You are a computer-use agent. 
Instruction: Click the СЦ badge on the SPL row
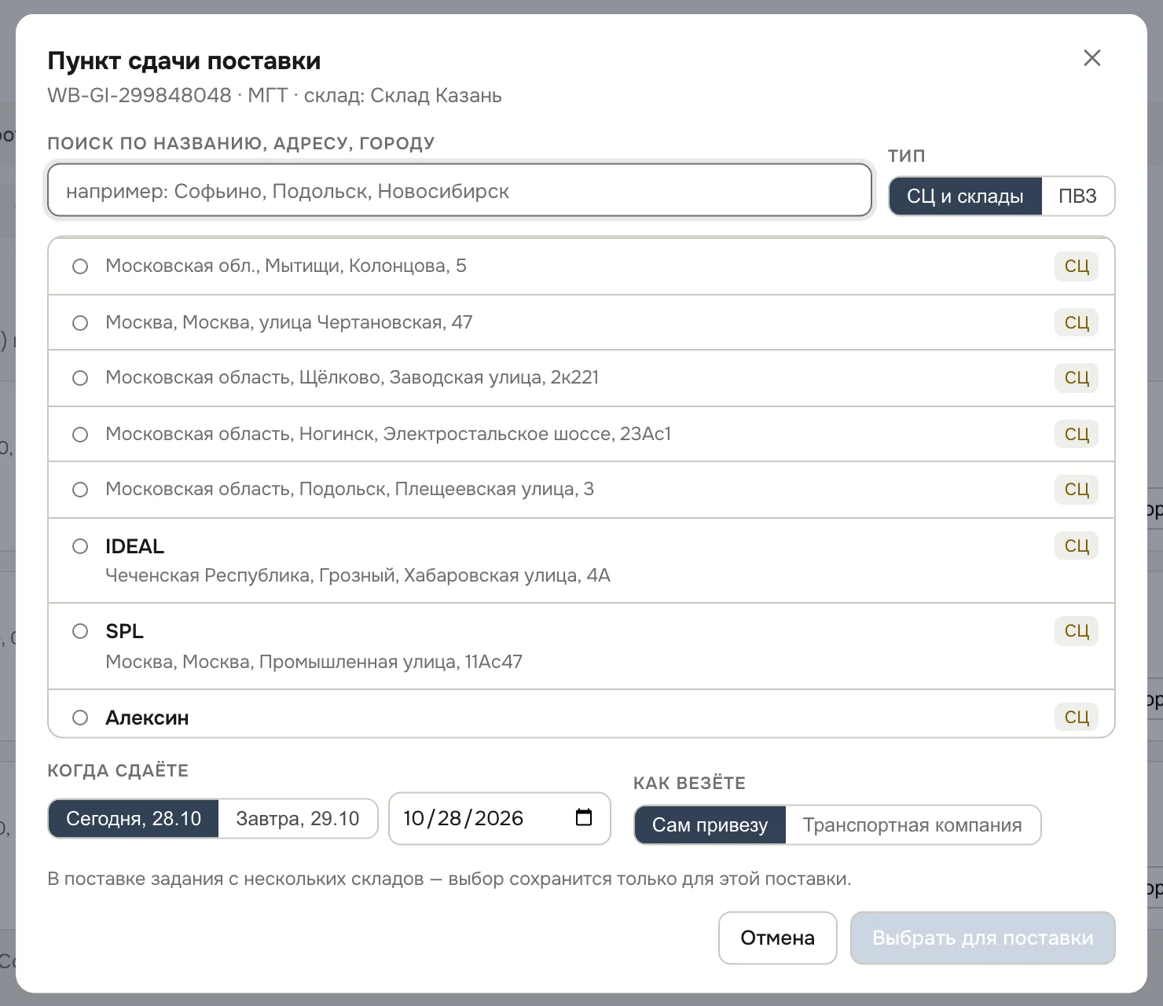coord(1077,631)
